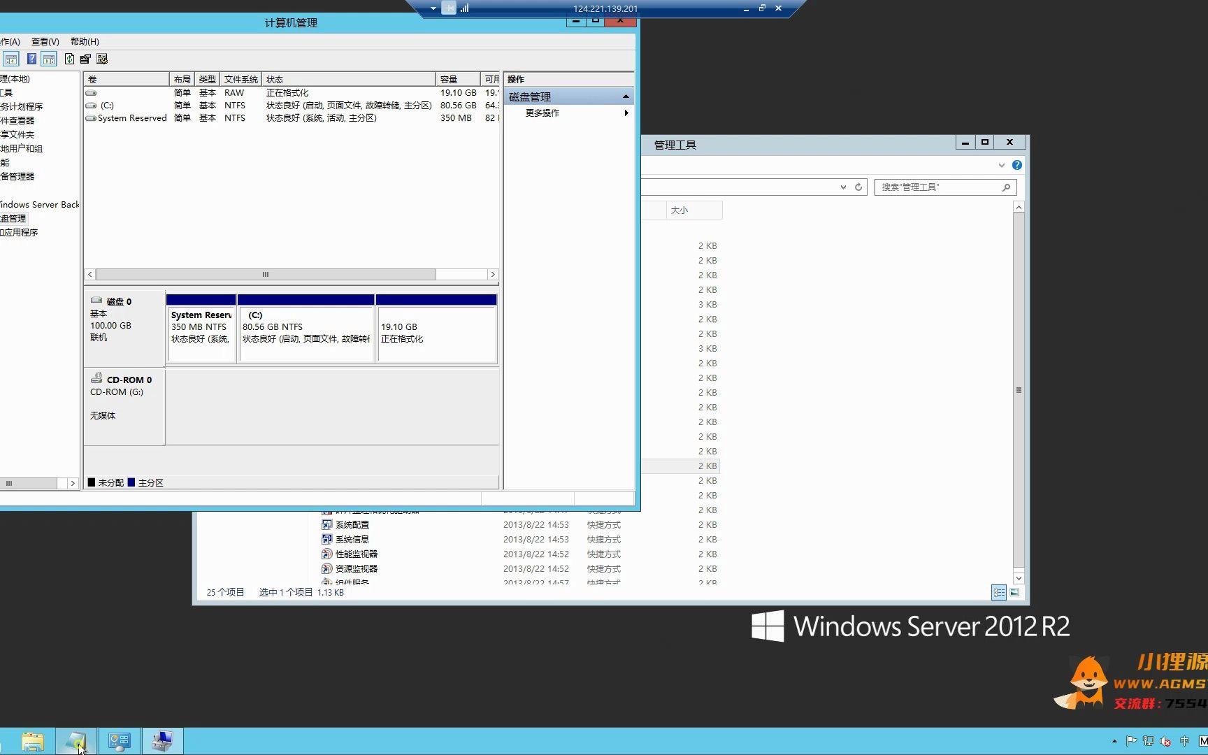Select the 19.10 GB formatting partition block

(x=437, y=329)
